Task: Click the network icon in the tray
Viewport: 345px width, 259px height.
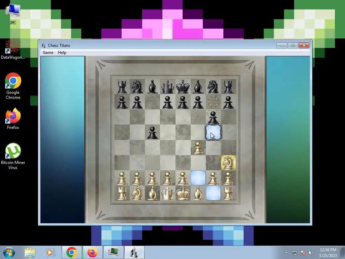Action: pyautogui.click(x=294, y=253)
